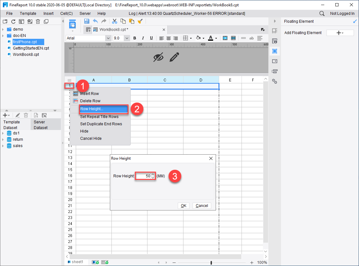Align text to the left
The height and width of the screenshot is (266, 359).
[x=161, y=38]
